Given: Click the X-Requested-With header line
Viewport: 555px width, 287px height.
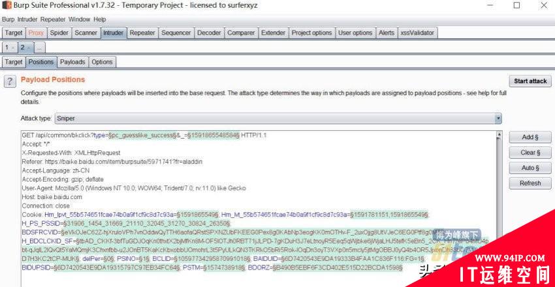Looking at the screenshot, I should [x=71, y=153].
